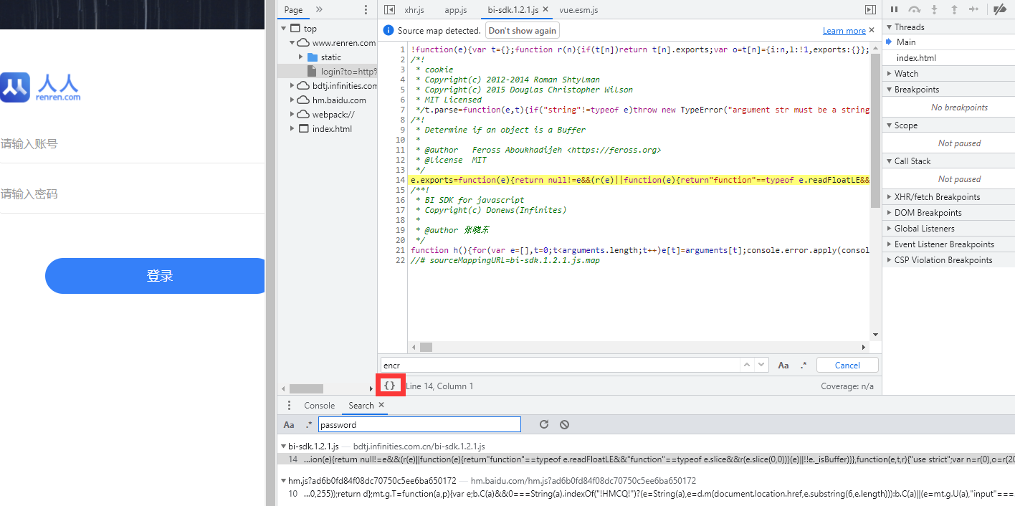Collapse the www.renren.com node
This screenshot has height=506, width=1015.
292,43
